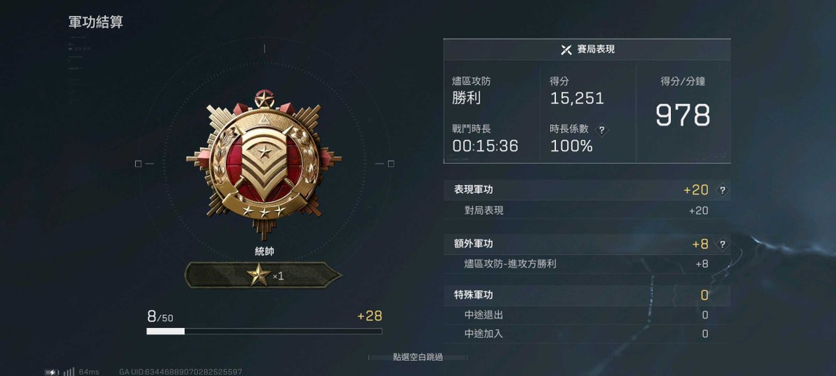
Task: Click the 燼區攻防-進攻方勝利 row
Action: [587, 263]
